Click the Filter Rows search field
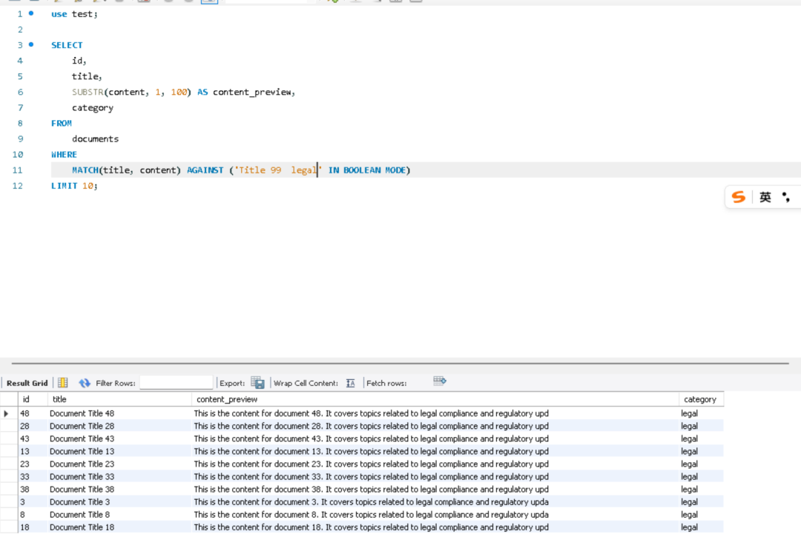Screen dimensions: 801x551 click(176, 383)
